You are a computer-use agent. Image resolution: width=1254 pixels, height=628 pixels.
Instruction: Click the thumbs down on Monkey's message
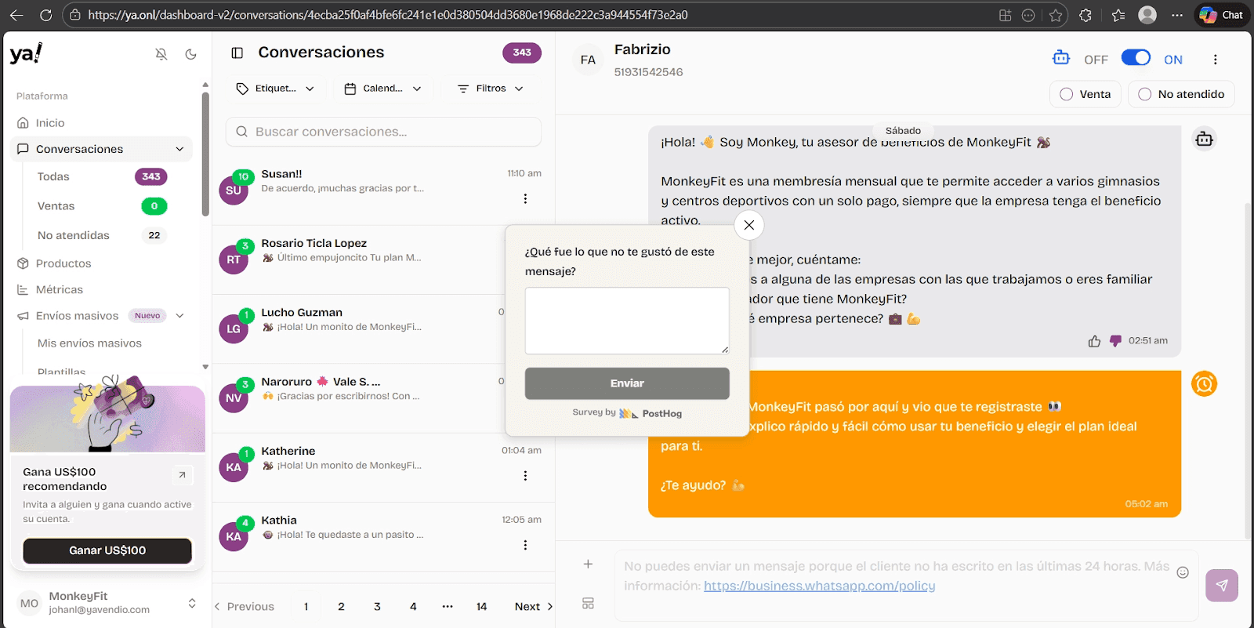pos(1115,341)
